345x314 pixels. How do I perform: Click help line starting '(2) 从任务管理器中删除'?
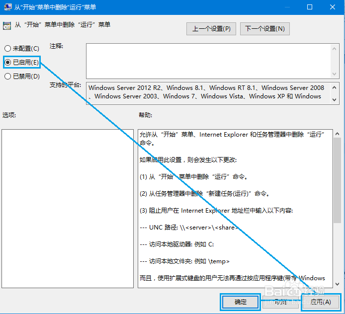(205, 193)
